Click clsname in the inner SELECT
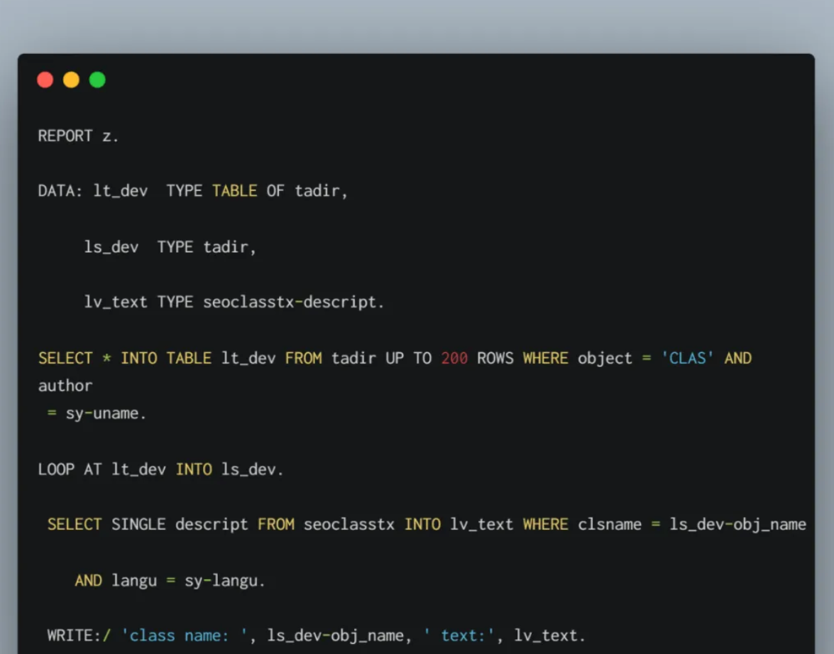The height and width of the screenshot is (654, 834). click(x=609, y=525)
